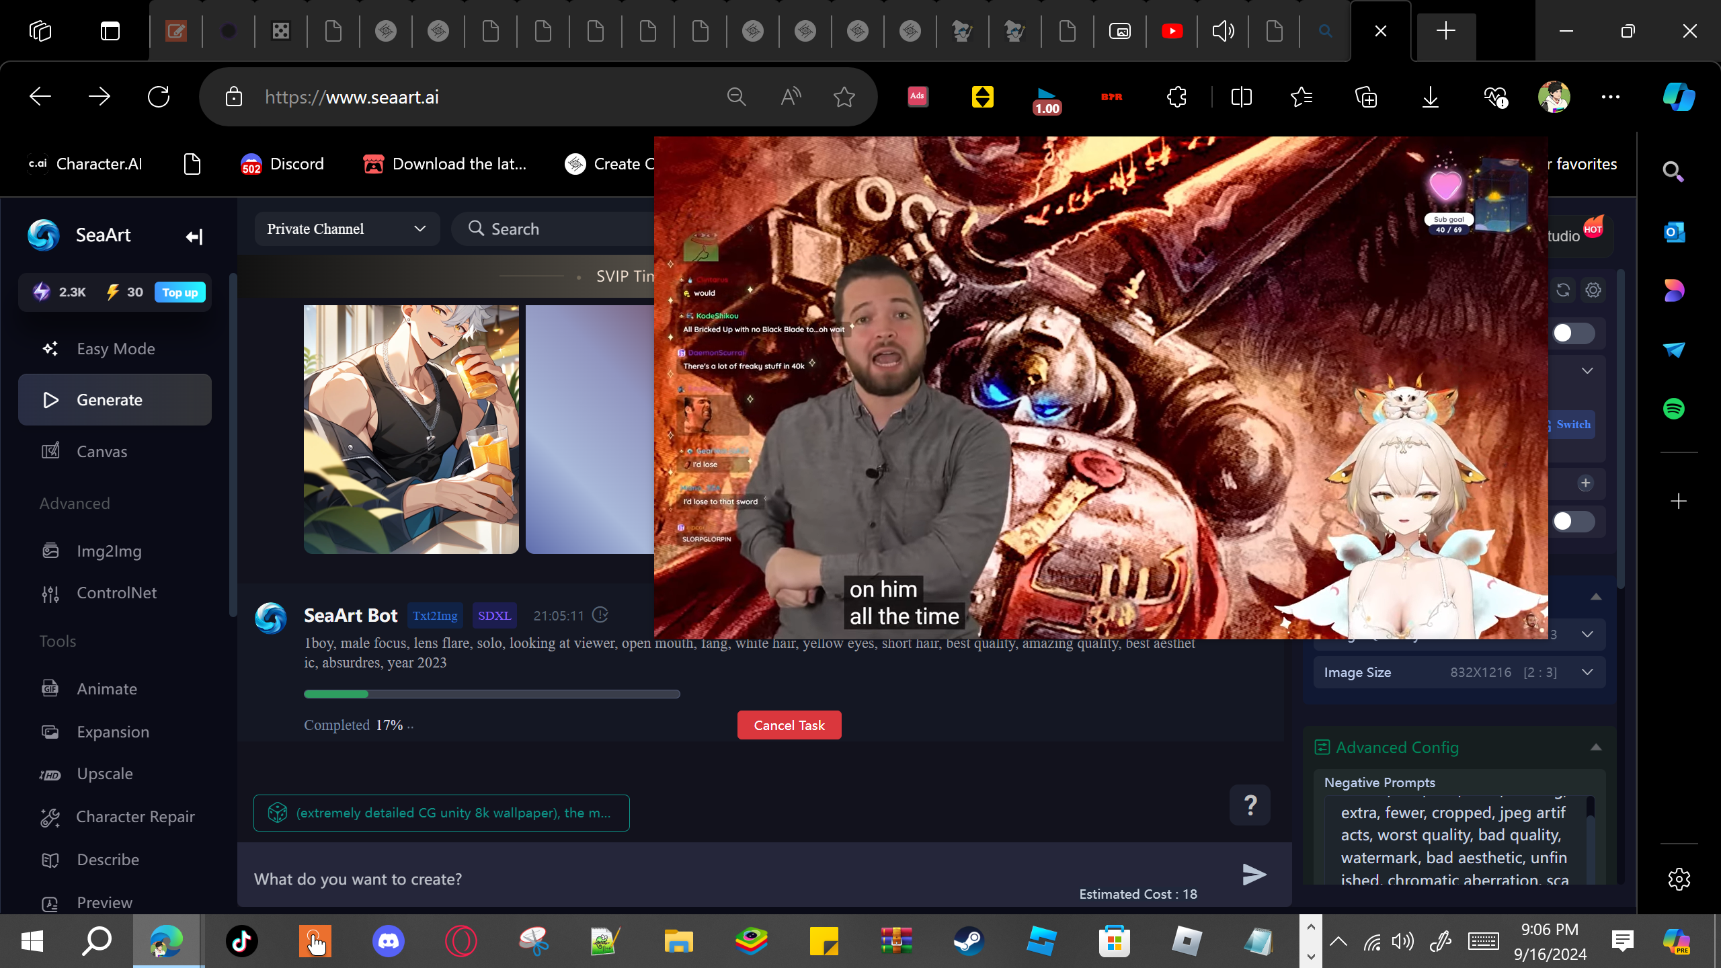Open Edge sidebar search icon
1721x968 pixels.
click(1674, 172)
